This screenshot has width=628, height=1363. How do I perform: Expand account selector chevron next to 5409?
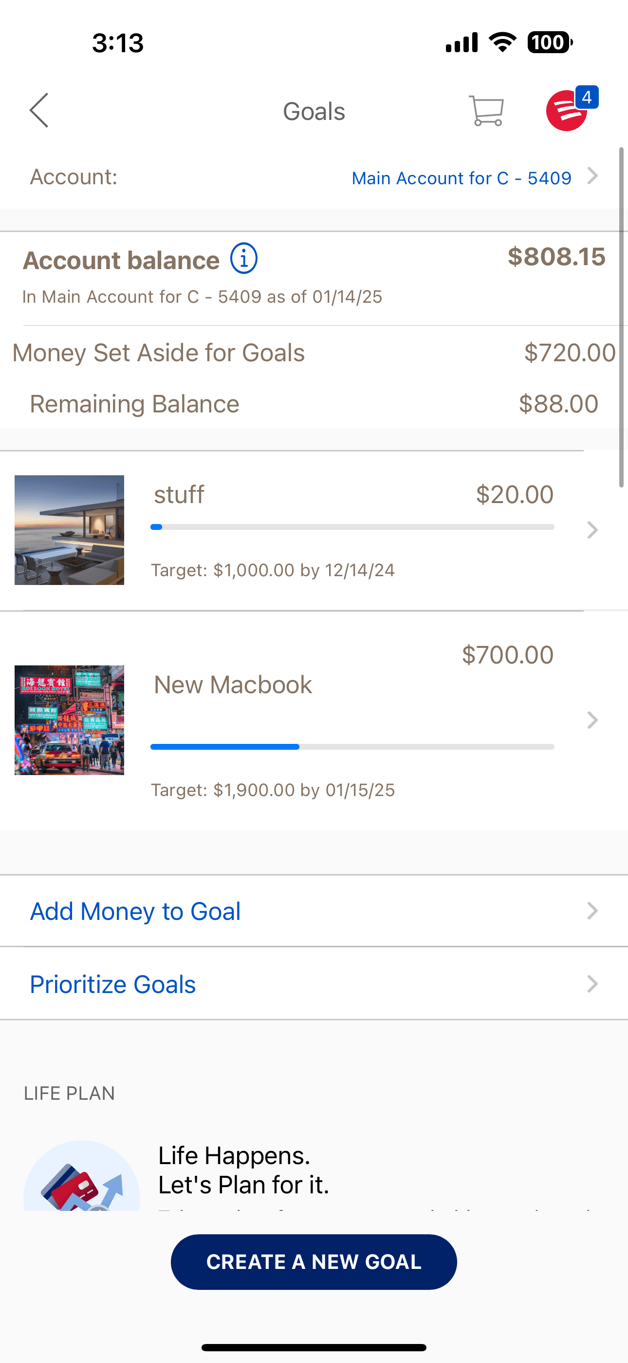[x=592, y=176]
